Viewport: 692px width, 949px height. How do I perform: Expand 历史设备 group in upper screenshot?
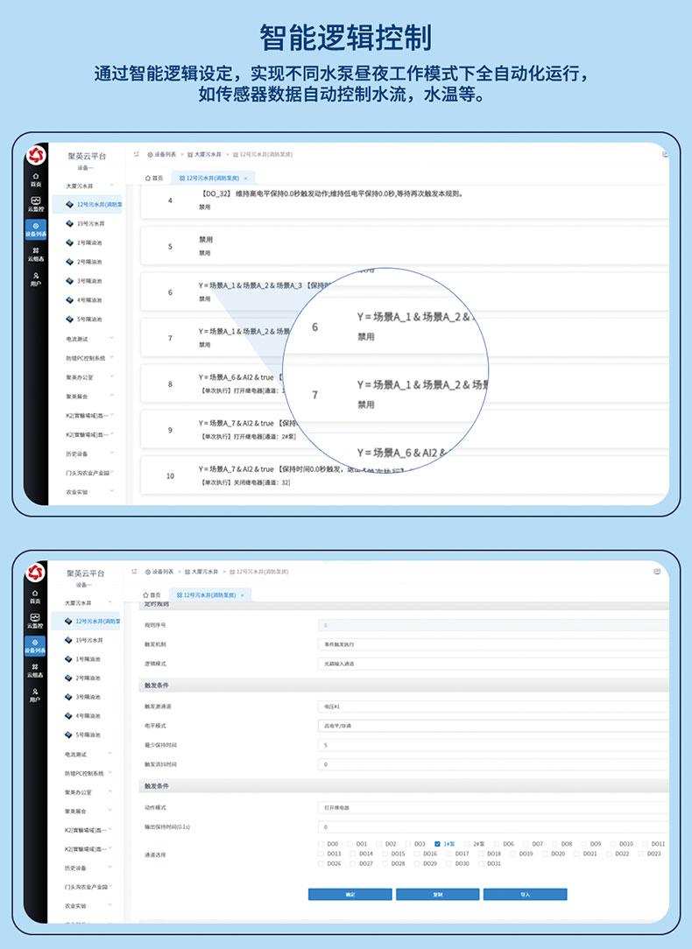tap(111, 453)
